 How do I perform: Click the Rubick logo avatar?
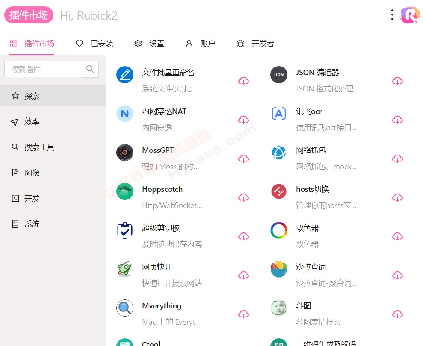[410, 15]
